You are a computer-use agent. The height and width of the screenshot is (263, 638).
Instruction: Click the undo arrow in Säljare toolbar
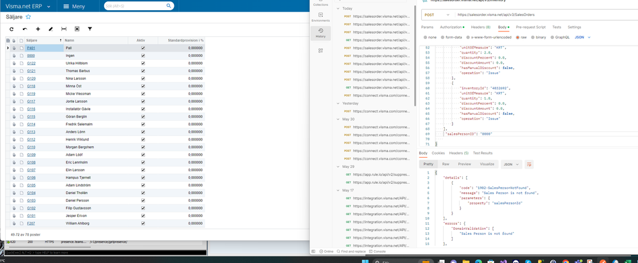click(25, 29)
